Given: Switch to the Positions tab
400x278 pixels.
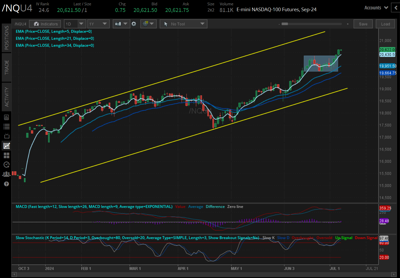Looking at the screenshot, I should coord(7,38).
